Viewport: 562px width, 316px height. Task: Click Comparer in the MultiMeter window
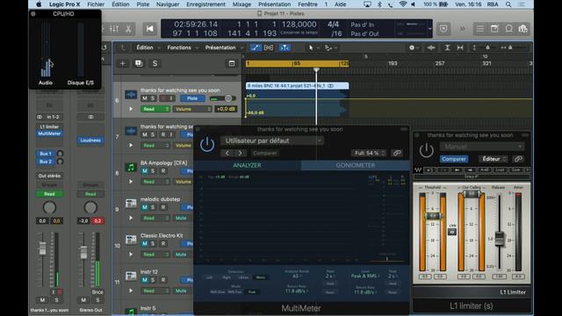265,153
